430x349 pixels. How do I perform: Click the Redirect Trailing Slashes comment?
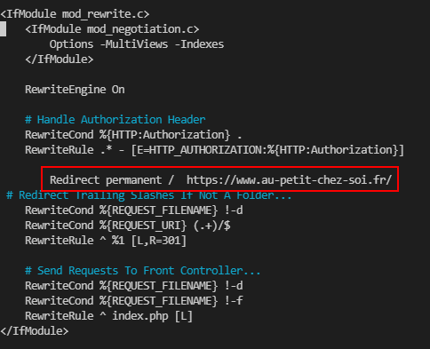149,195
